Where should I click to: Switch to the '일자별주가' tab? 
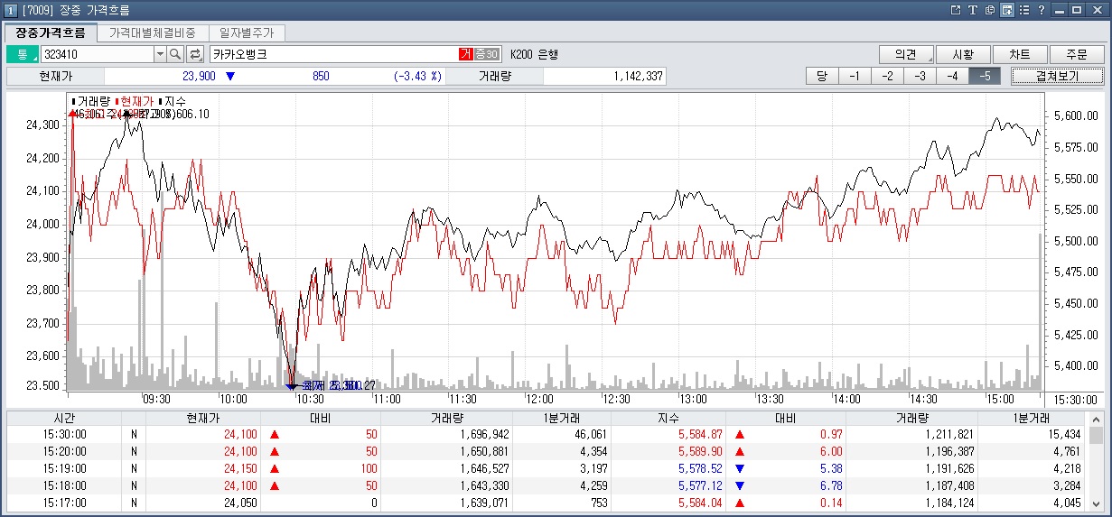pos(247,32)
